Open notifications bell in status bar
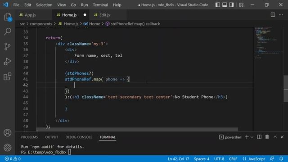The width and height of the screenshot is (288, 162). point(281,159)
